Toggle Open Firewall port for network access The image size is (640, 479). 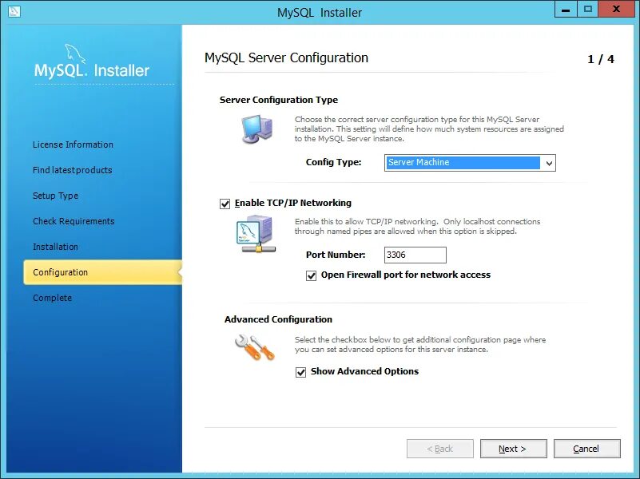[x=311, y=275]
